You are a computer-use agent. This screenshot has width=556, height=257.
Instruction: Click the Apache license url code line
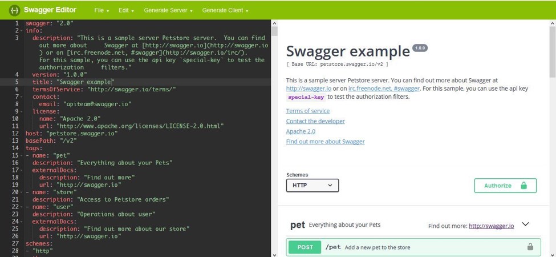(131, 126)
